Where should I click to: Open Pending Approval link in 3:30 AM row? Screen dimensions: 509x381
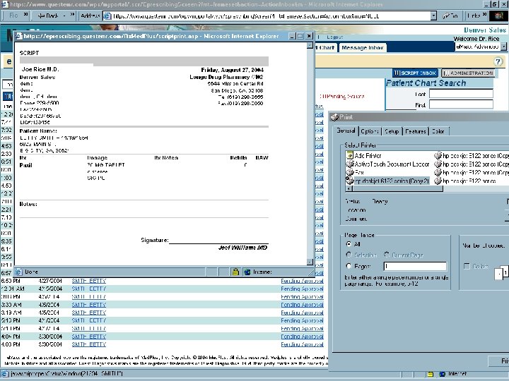click(302, 305)
